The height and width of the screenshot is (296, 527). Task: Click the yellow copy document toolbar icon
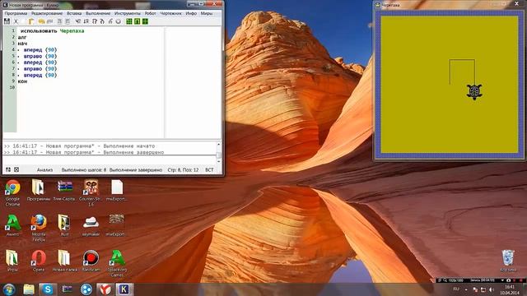pyautogui.click(x=31, y=21)
